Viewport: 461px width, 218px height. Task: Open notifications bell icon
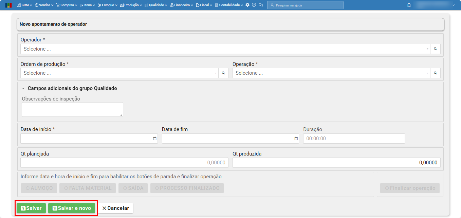[409, 5]
